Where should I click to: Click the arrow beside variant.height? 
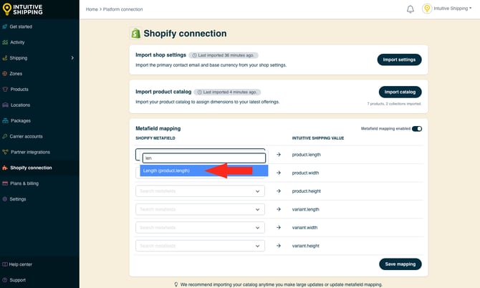point(279,246)
